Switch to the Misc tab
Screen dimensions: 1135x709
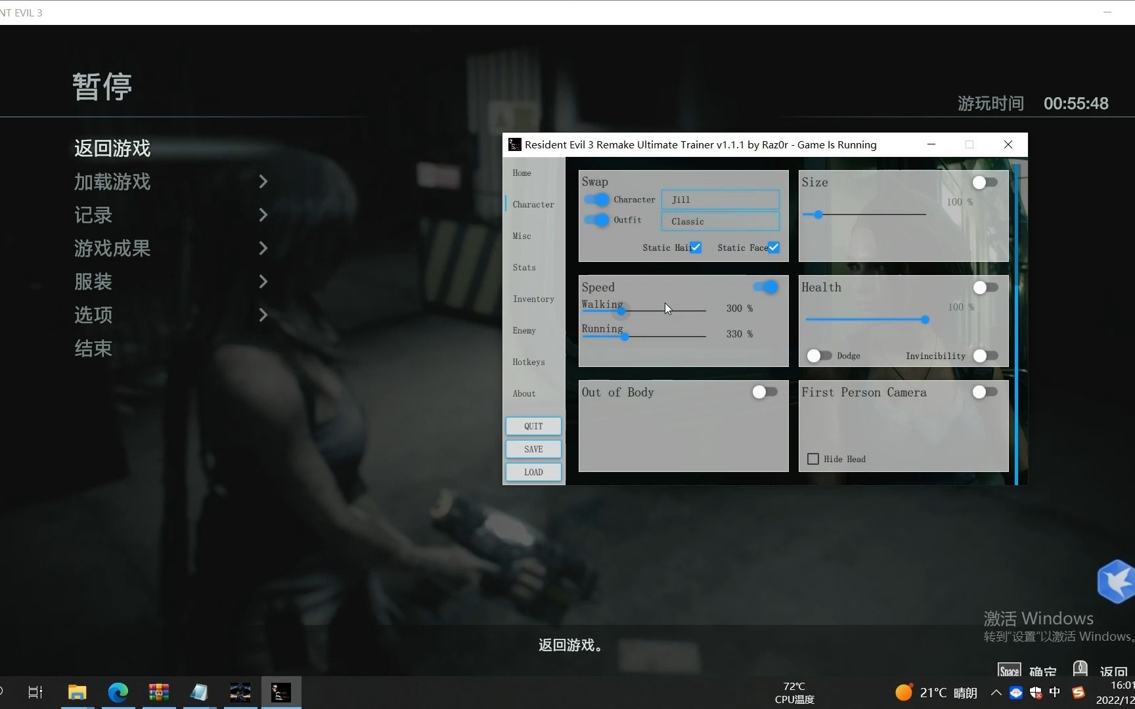pyautogui.click(x=522, y=236)
